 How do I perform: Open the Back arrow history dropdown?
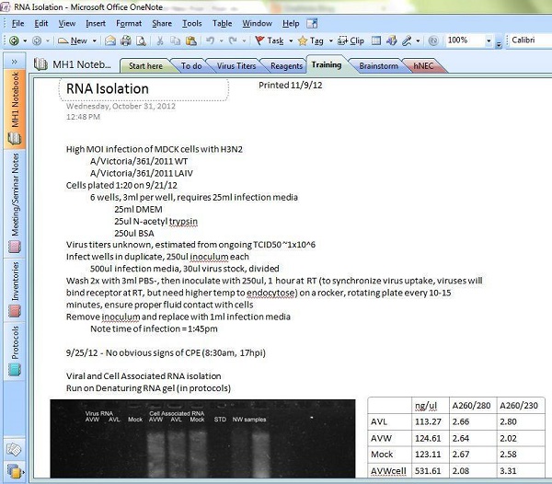25,40
